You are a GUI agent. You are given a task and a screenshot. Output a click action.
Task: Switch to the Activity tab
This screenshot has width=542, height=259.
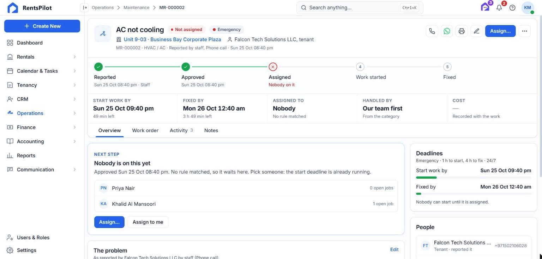tap(181, 130)
